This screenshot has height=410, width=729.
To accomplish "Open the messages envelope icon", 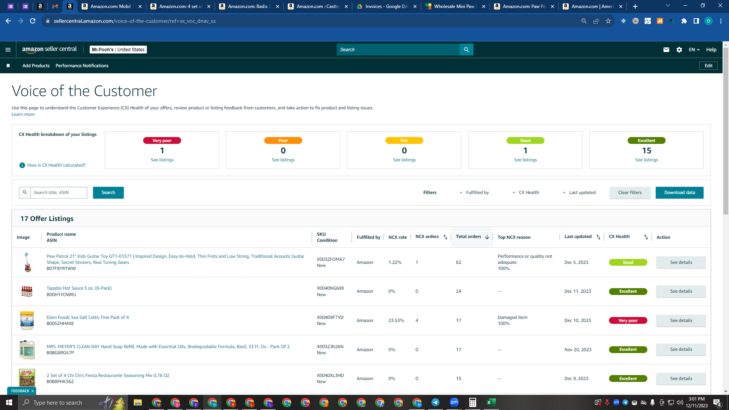I will pos(666,50).
